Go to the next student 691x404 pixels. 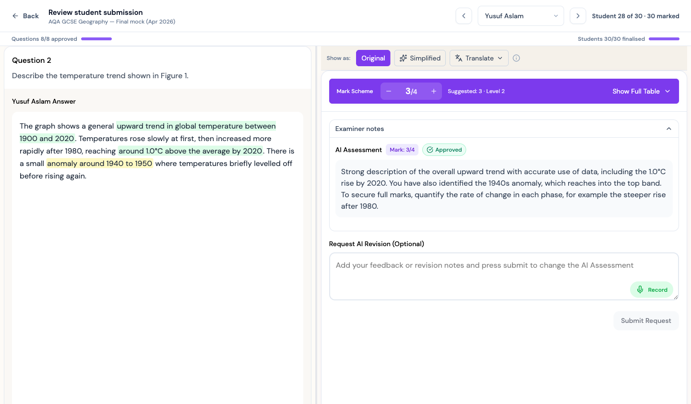(578, 16)
